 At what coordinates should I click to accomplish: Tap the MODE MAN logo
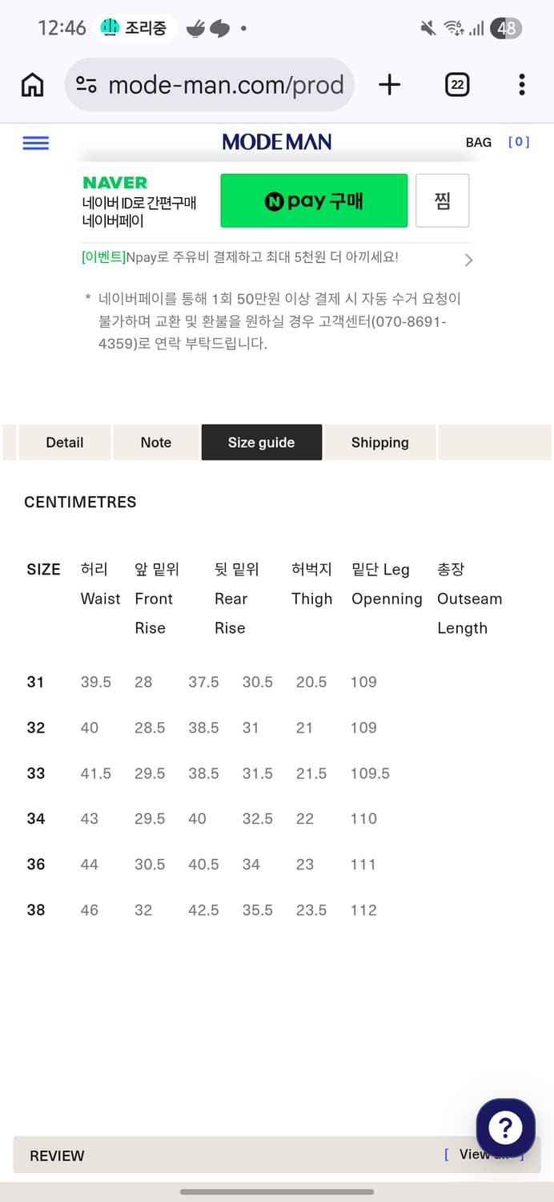[x=277, y=142]
